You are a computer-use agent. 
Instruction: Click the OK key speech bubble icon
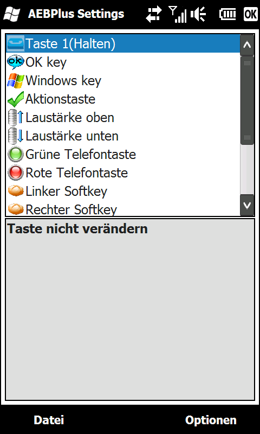[x=16, y=62]
